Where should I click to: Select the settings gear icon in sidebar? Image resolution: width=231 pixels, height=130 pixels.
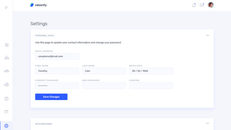coord(6,126)
